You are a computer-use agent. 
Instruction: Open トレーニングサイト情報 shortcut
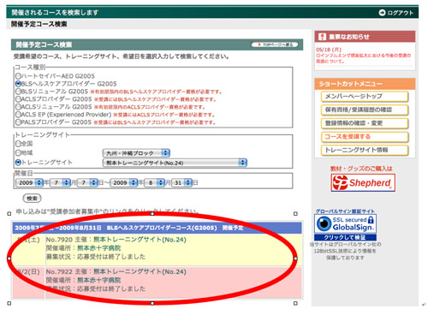coord(365,150)
